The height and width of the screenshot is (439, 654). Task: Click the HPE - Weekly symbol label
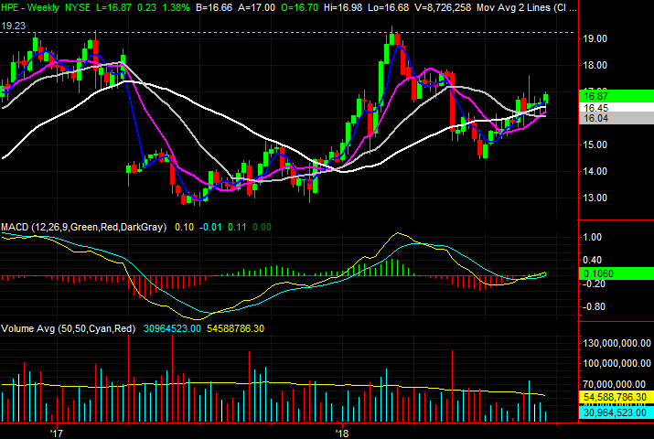pyautogui.click(x=30, y=7)
